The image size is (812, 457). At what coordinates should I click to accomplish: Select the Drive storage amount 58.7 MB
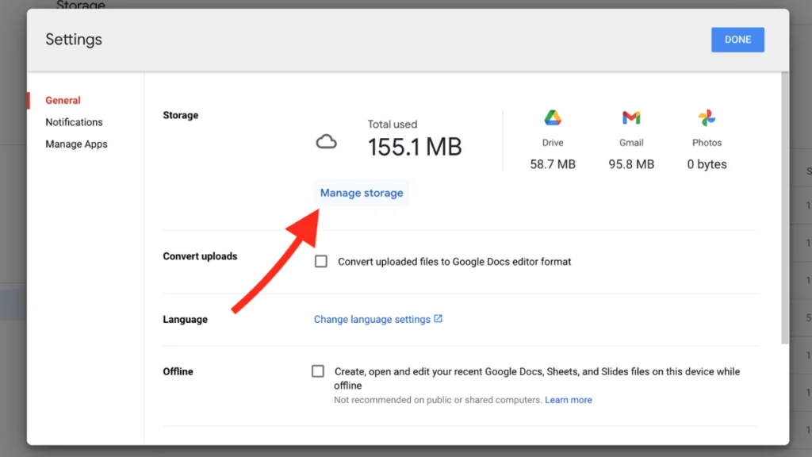click(x=552, y=164)
